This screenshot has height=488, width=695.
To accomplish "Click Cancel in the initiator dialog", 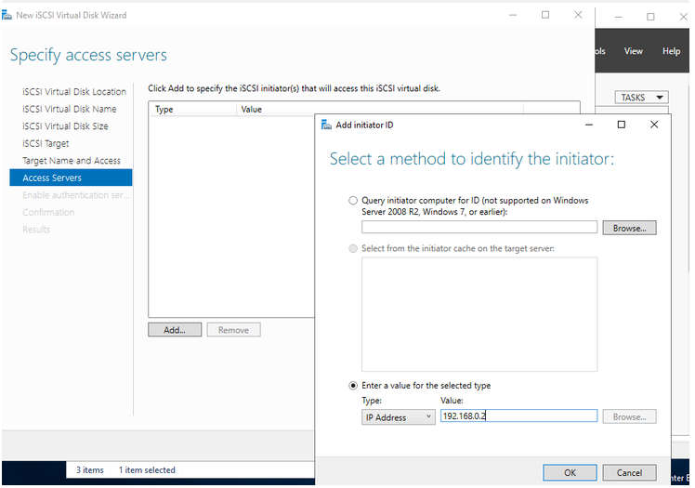I will click(x=629, y=472).
